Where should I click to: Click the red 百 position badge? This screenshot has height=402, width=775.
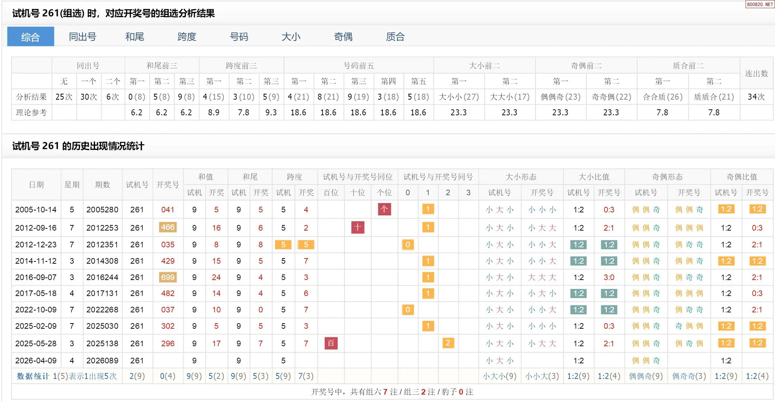coord(331,343)
